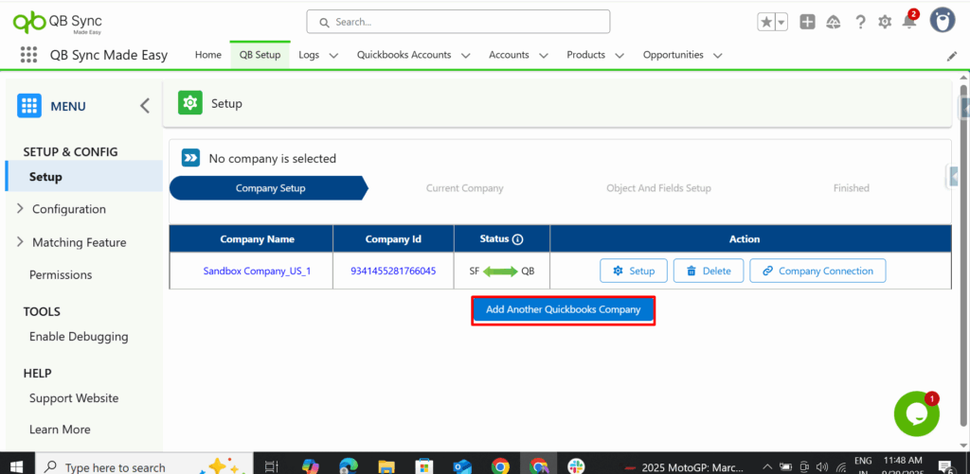Click the Status info icon
The image size is (970, 474).
tap(518, 239)
